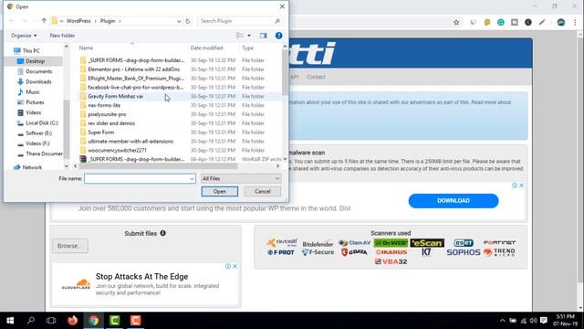
Task: Click the File name input field
Action: click(137, 179)
